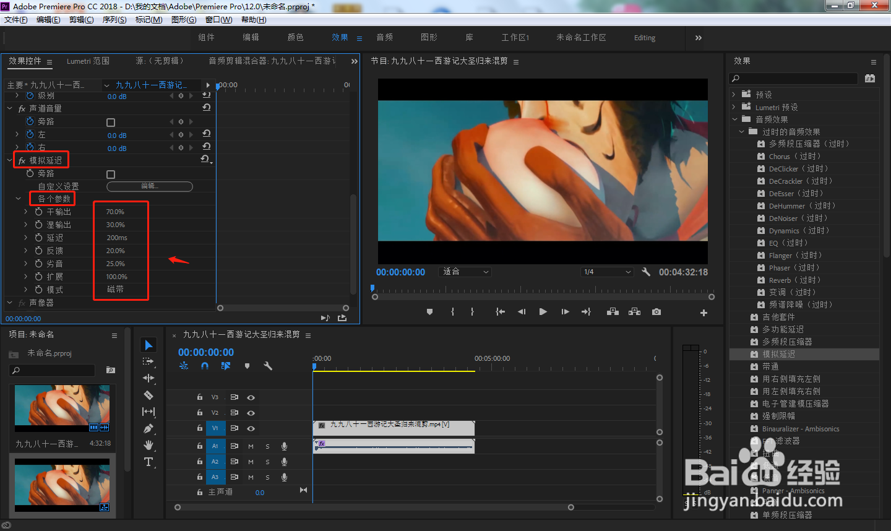Screen dimensions: 891x531
Task: Hide video track V2 with eye icon
Action: (x=251, y=413)
